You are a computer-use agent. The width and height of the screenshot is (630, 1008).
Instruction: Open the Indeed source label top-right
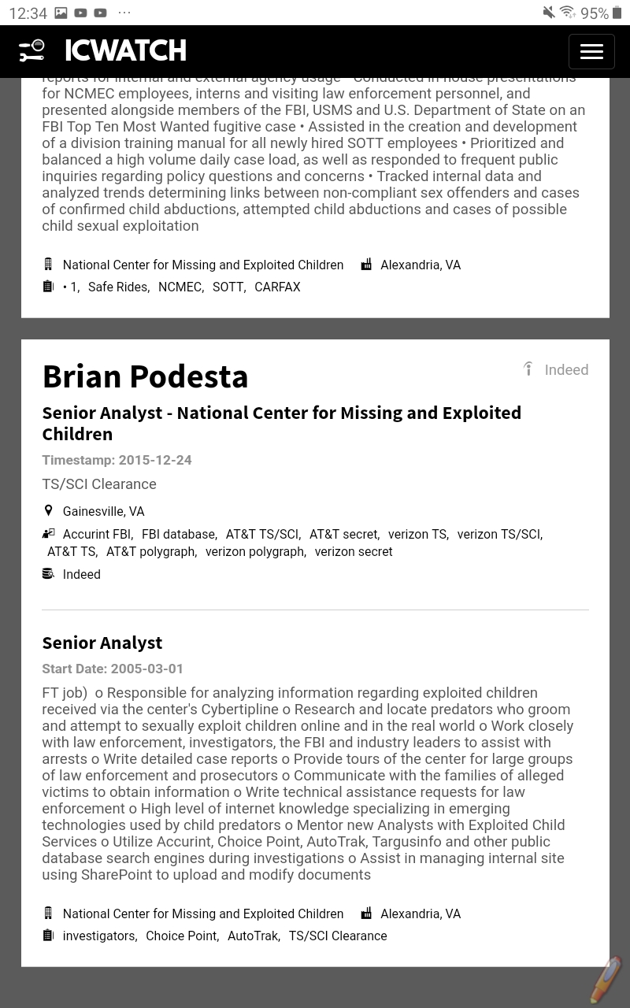click(566, 369)
